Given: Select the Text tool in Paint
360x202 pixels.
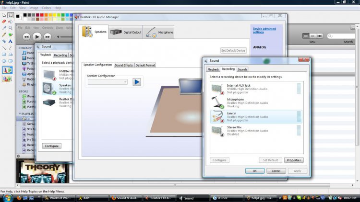Looking at the screenshot, I should pos(11,42).
